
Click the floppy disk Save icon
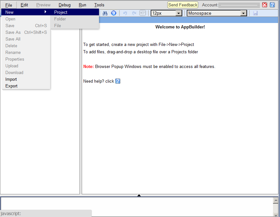point(255,13)
